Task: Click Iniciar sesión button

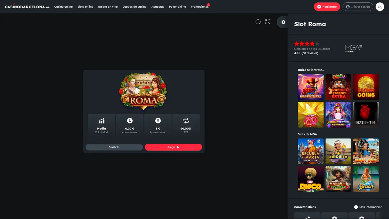Action: point(358,6)
